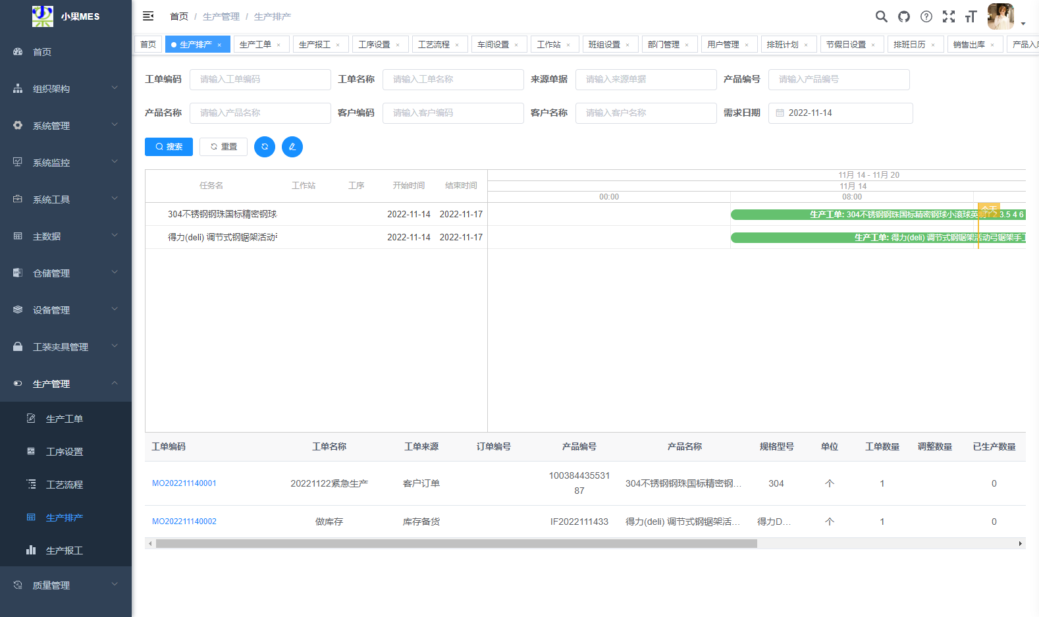
Task: Open 生产工单 submenu item
Action: 66,419
